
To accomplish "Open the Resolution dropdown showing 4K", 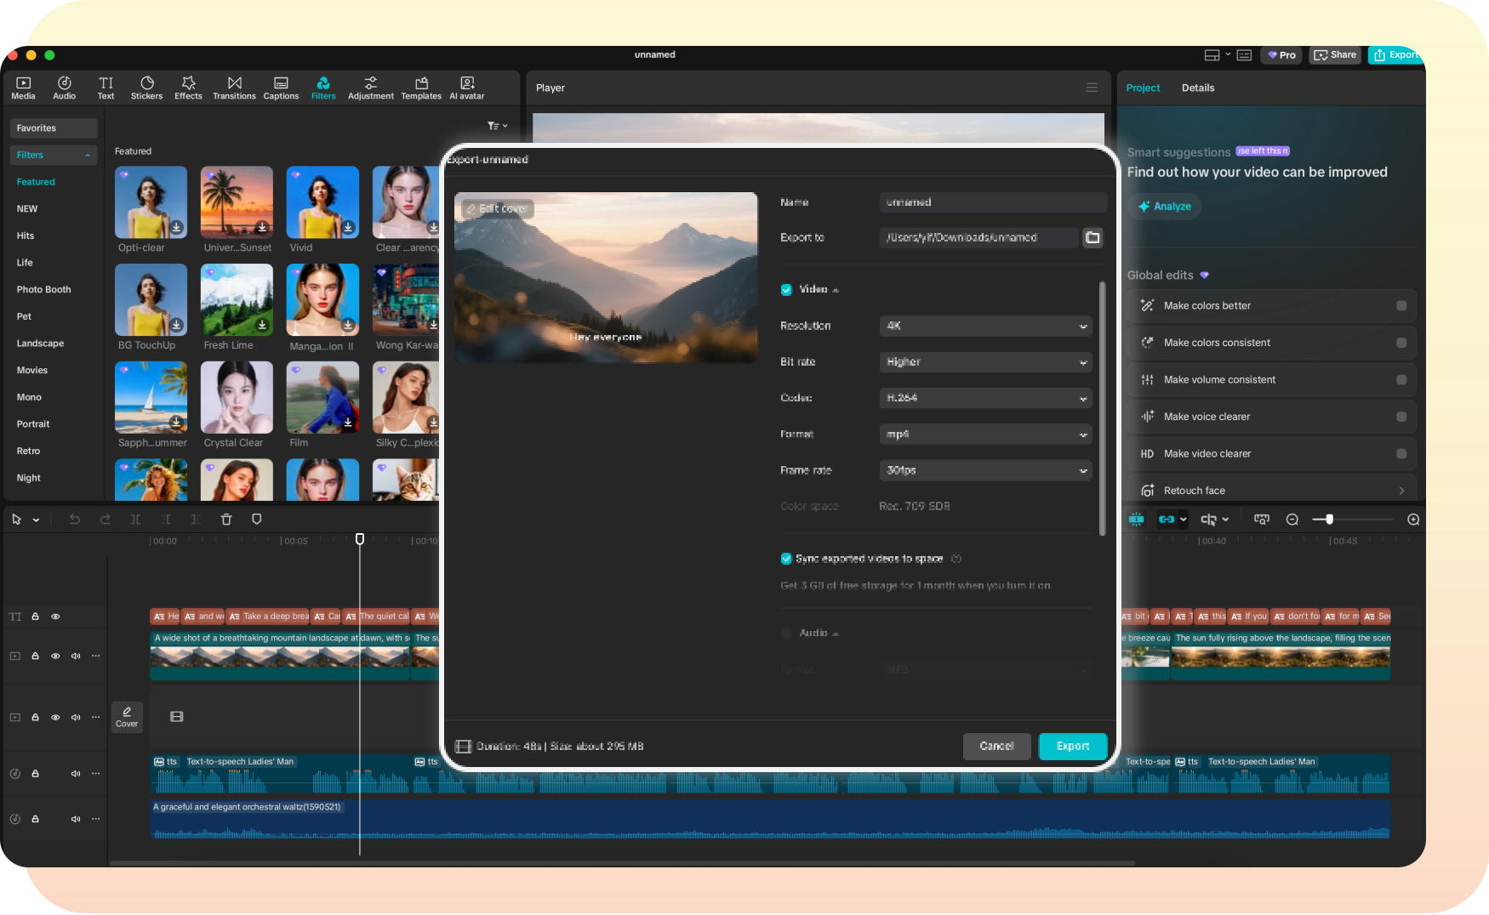I will coord(984,326).
